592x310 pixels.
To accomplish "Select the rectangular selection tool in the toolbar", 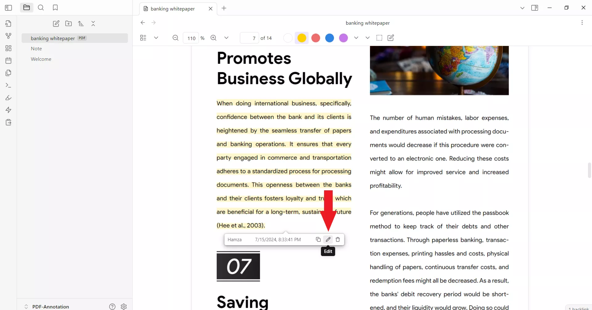I will coord(379,38).
